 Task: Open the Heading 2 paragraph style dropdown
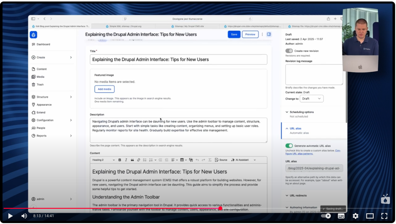pos(103,160)
